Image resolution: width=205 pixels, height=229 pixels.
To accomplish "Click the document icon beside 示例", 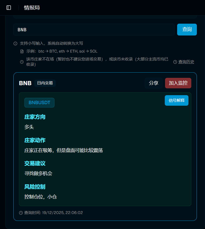I will click(22, 52).
